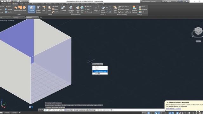This screenshot has height=114, width=203.
Task: Click the ViewCube
Action: (x=198, y=31)
